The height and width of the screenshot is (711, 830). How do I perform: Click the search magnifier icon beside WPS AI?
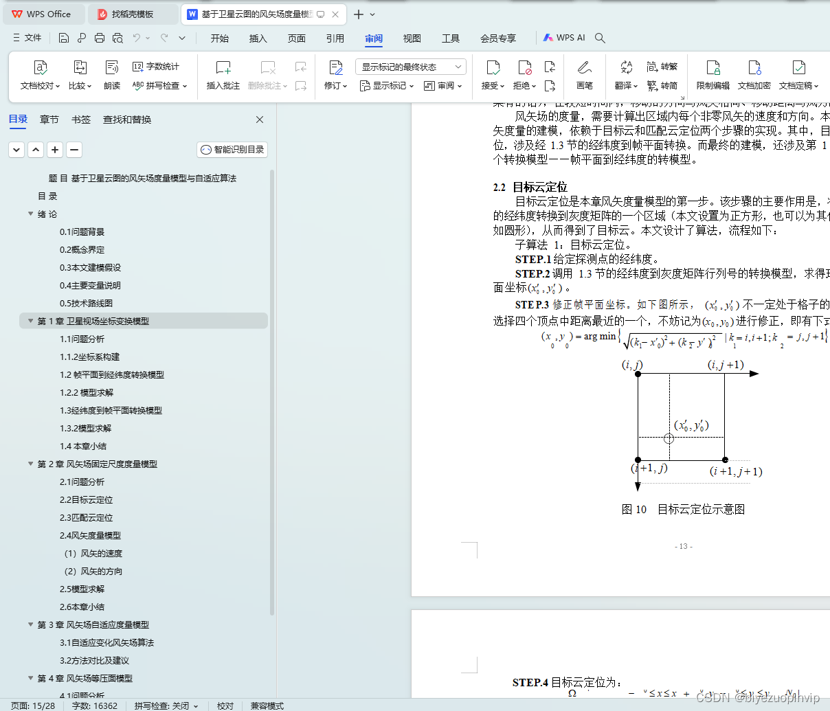(x=600, y=38)
